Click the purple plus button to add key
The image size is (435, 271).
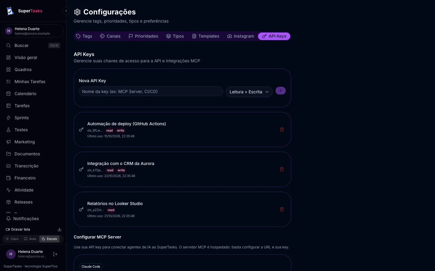point(281,91)
